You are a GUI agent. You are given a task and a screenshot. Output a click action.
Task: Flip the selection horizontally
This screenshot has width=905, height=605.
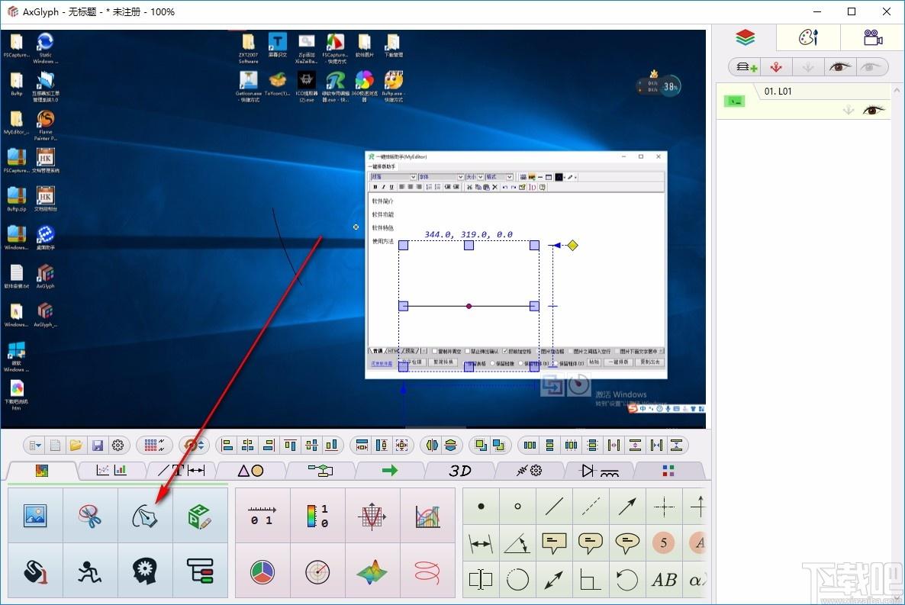point(432,445)
